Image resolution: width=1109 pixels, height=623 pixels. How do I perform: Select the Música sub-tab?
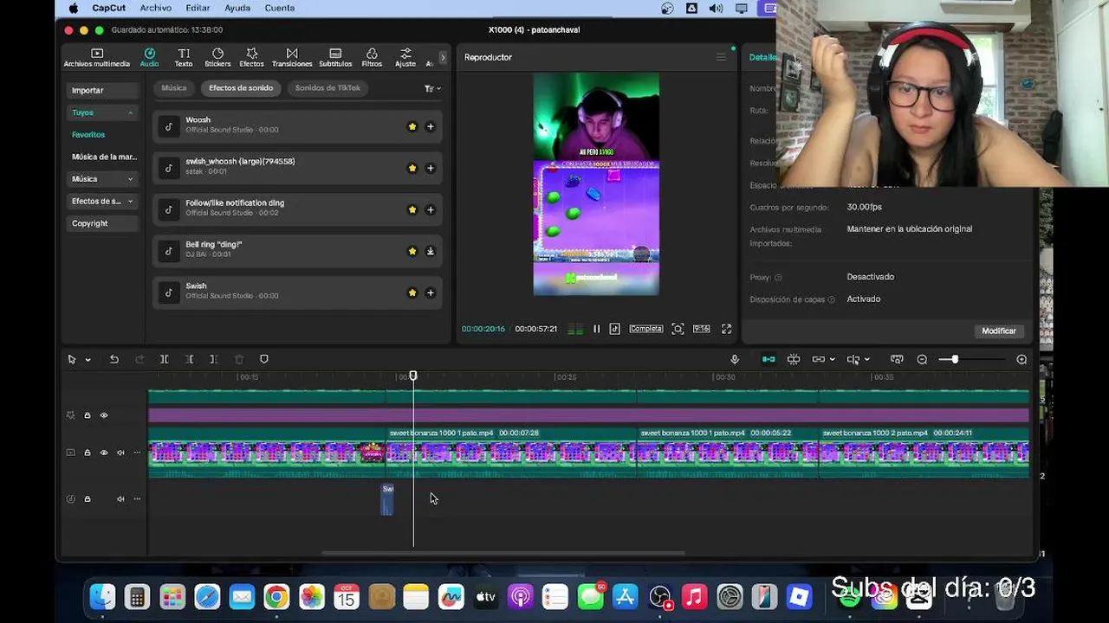[x=173, y=87]
